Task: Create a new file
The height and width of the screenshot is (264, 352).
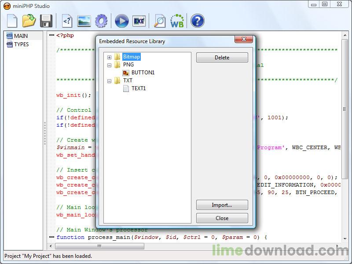Action: [x=12, y=21]
